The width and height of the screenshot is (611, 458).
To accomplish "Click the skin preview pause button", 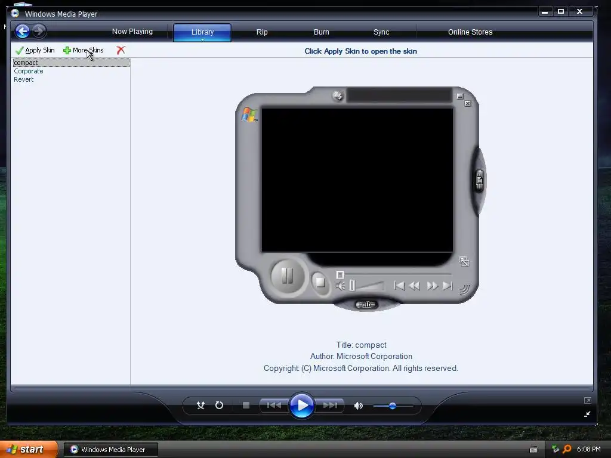I will pos(288,276).
